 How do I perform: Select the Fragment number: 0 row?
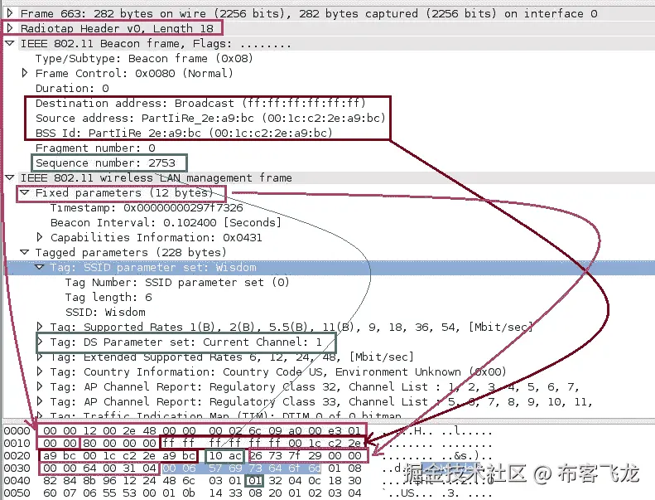(95, 148)
